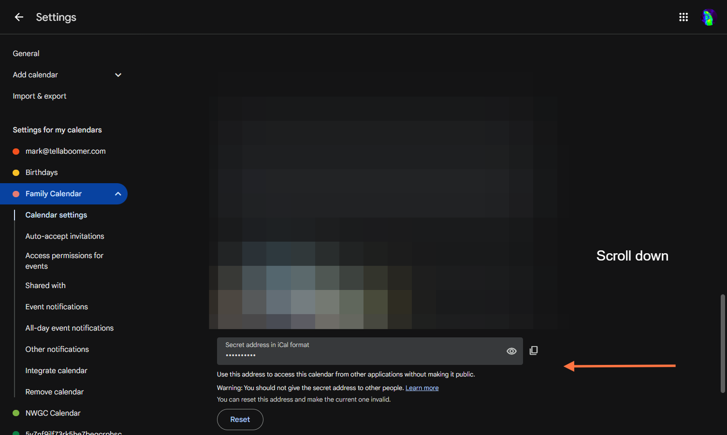Screen dimensions: 727x435
Task: Open General settings
Action: coord(26,54)
